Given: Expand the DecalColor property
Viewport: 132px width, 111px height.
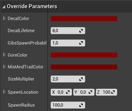Looking at the screenshot, I should pos(4,18).
